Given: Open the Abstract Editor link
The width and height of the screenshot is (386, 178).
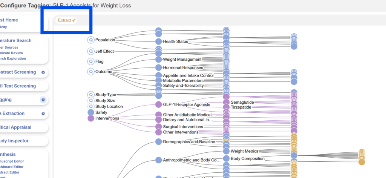Looking at the screenshot, I should pos(10,172).
